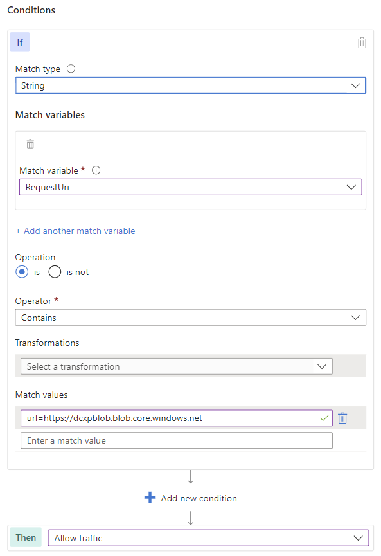Click Add another match variable link

pos(75,231)
